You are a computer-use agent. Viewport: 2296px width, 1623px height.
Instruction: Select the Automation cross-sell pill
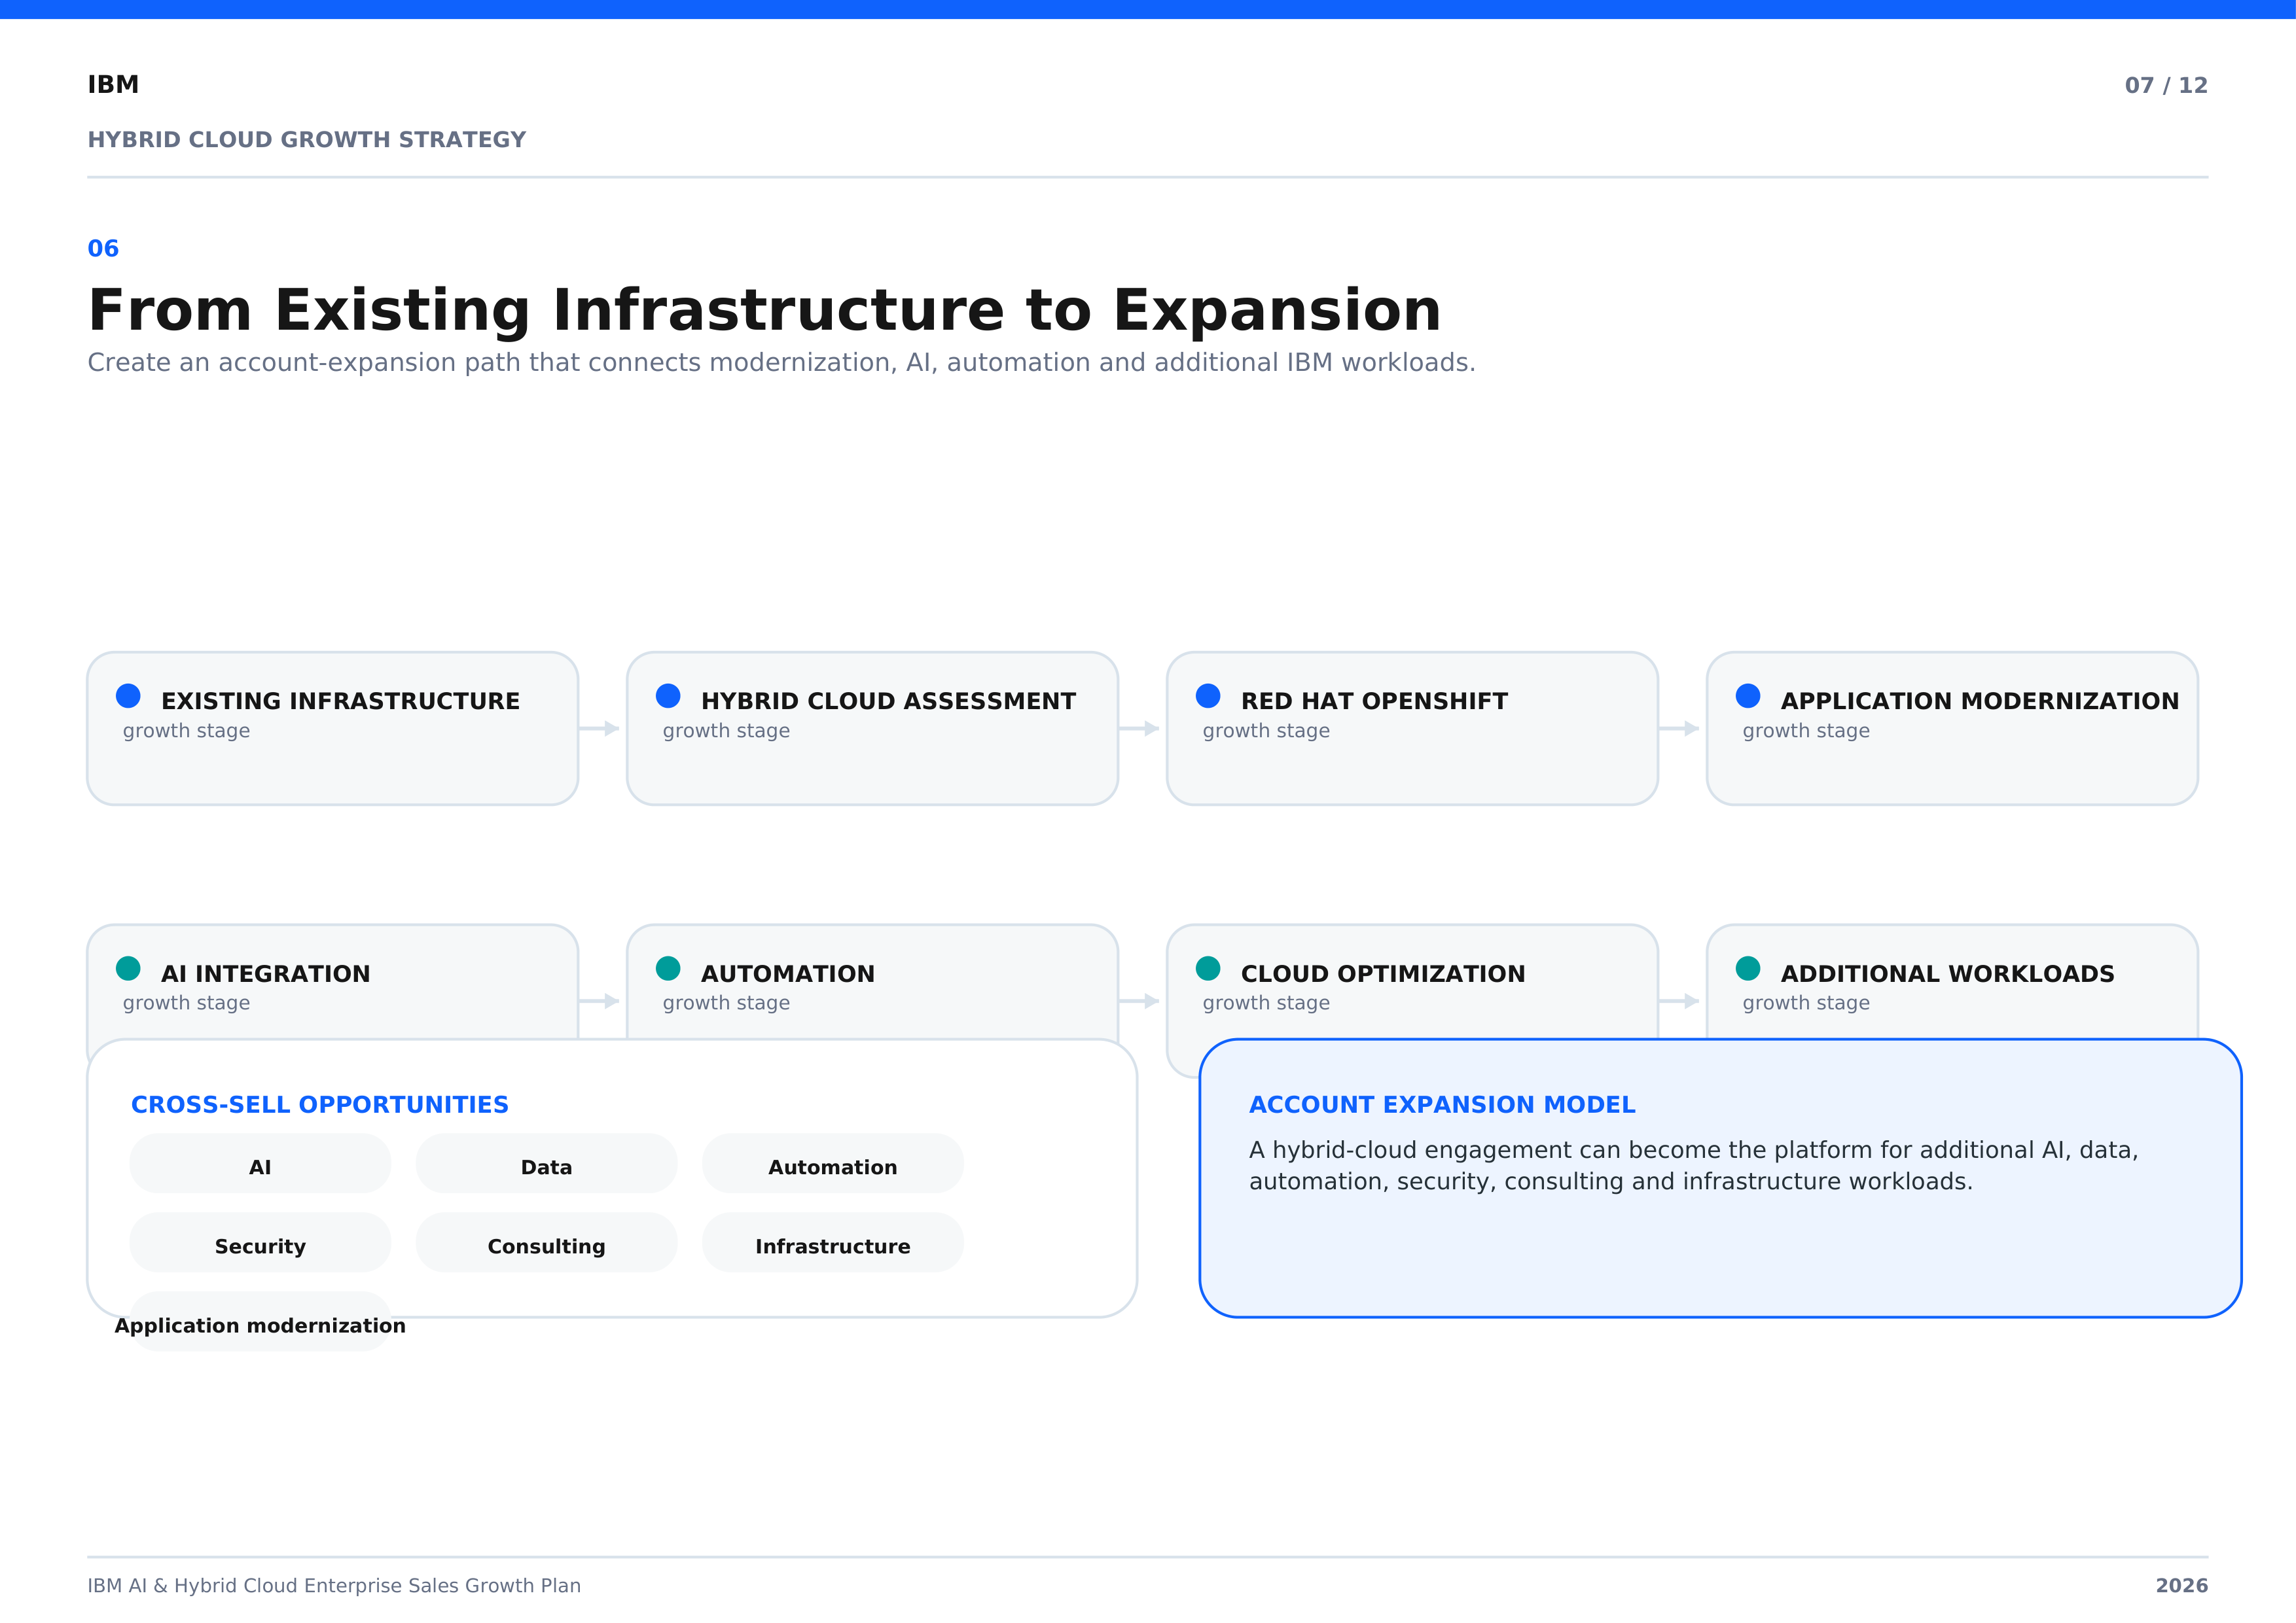[x=833, y=1163]
